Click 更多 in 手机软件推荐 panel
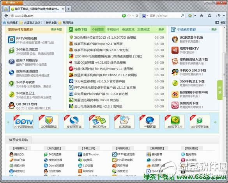Viewport: 228px width, 183px height. pos(214,29)
